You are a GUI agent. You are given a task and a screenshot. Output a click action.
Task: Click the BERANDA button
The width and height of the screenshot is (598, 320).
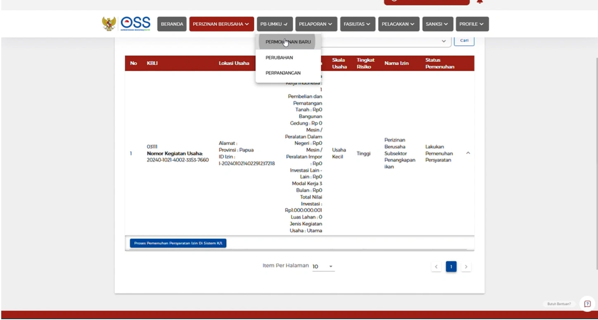click(172, 24)
